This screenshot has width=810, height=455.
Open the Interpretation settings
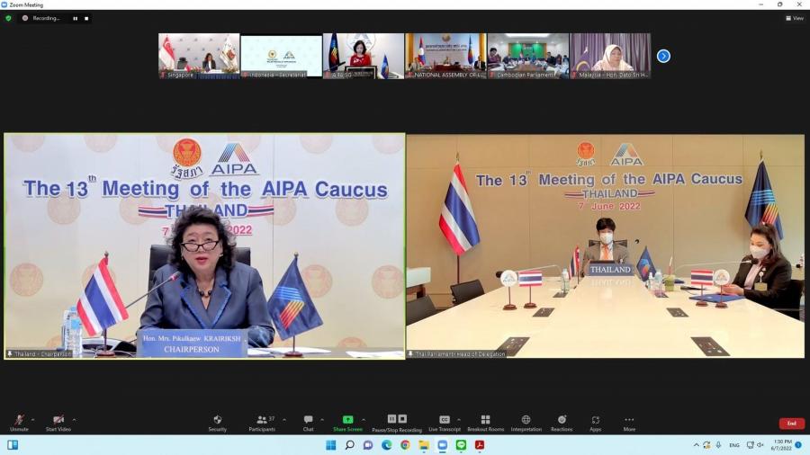(526, 421)
